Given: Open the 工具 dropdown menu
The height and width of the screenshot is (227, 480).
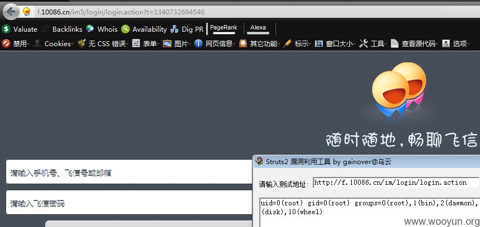Looking at the screenshot, I should [379, 44].
